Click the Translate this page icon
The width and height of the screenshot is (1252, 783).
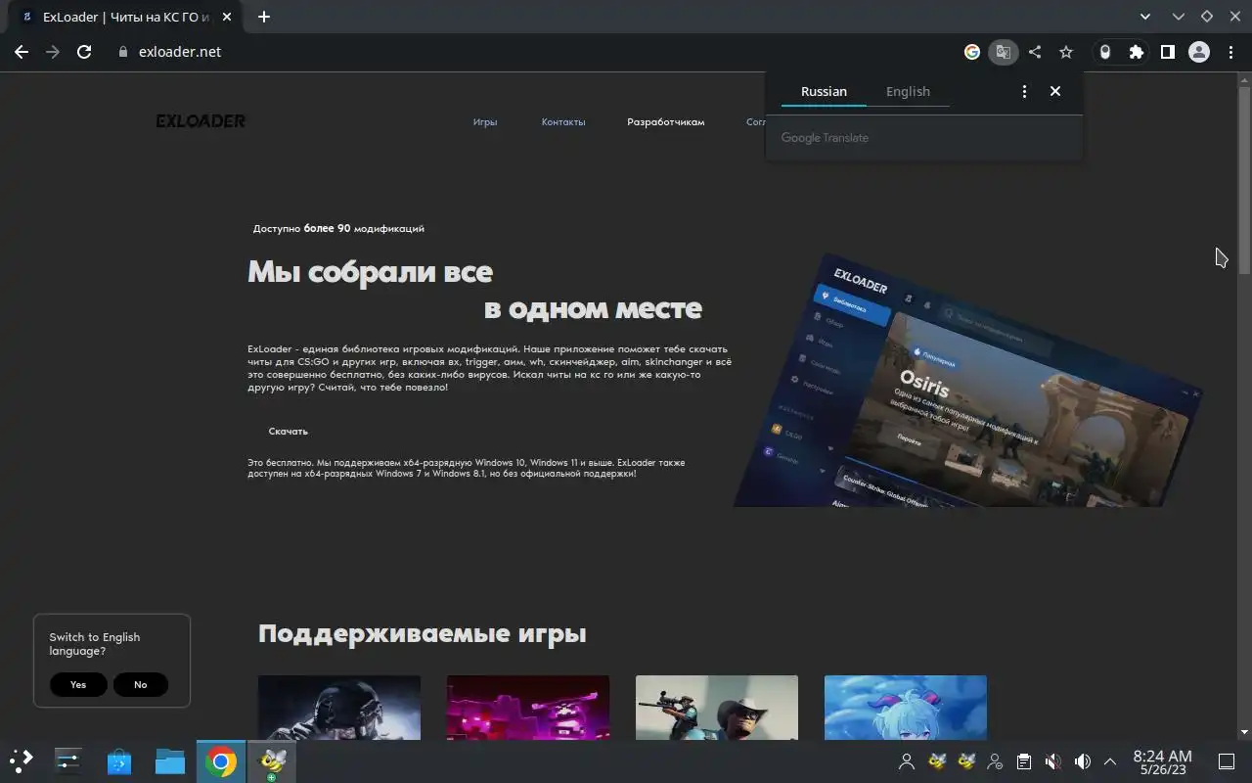[x=1003, y=52]
